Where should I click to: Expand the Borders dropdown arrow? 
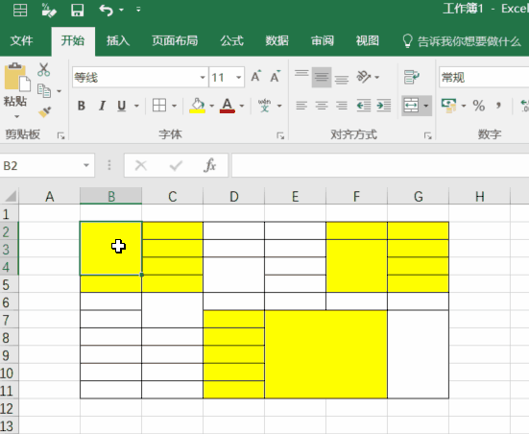(x=174, y=106)
